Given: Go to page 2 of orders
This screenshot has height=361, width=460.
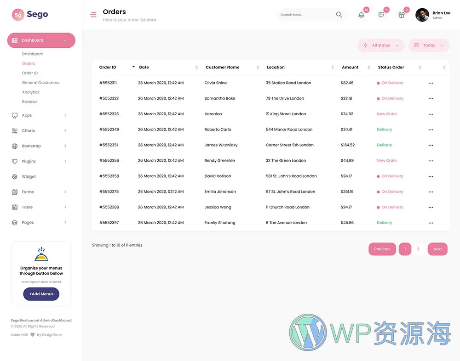Looking at the screenshot, I should (x=418, y=249).
